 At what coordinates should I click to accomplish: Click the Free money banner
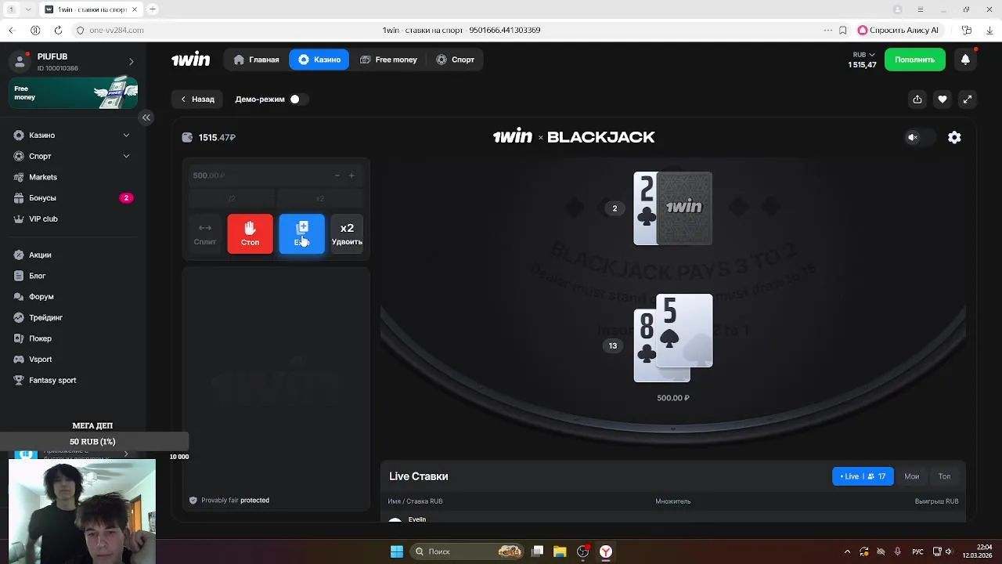pos(74,93)
